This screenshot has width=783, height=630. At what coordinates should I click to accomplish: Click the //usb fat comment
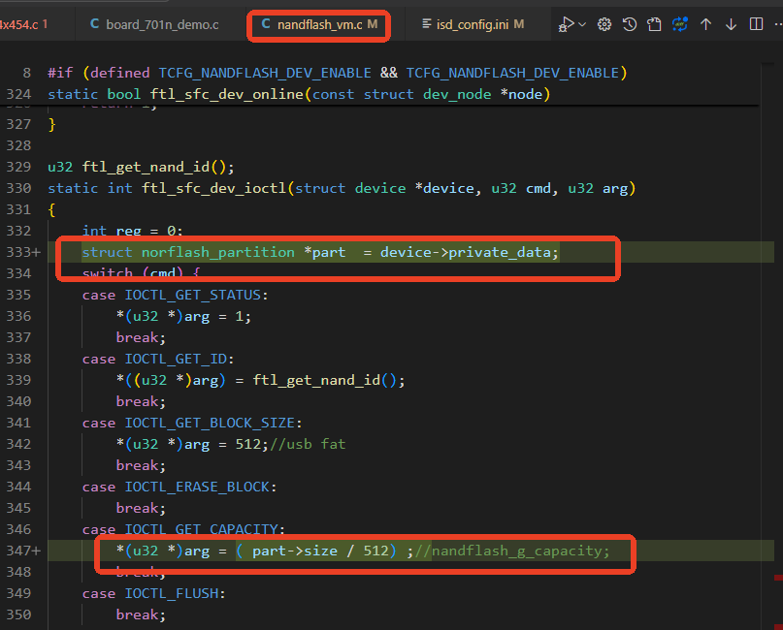(x=308, y=444)
